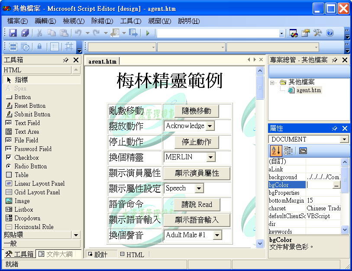352x271 pixels.
Task: Sort properties alphabetically with the A-Z icon
Action: point(276,151)
